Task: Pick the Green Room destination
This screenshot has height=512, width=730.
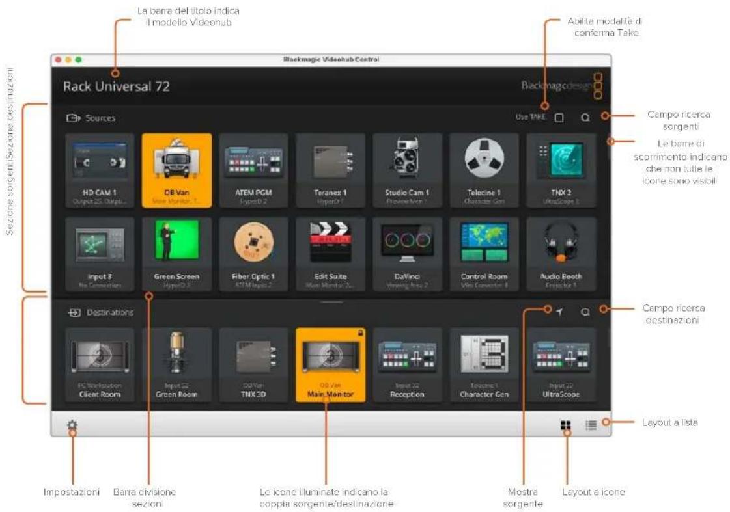Action: (176, 364)
